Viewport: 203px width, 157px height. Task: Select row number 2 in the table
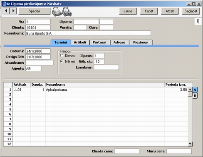(x=8, y=95)
